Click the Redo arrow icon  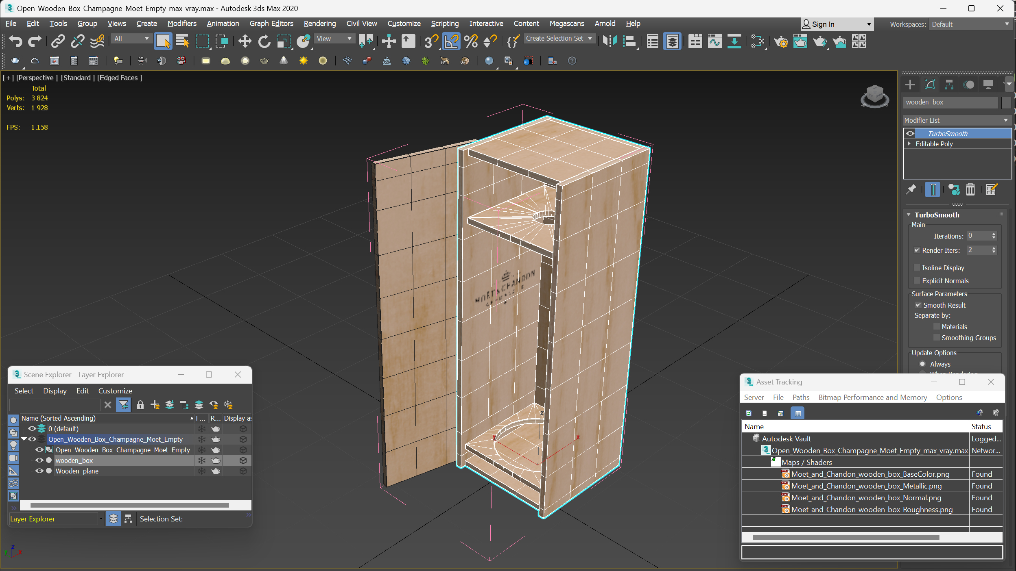coord(35,41)
